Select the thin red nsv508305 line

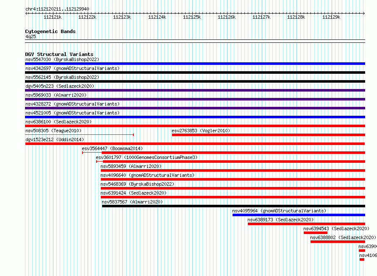click(x=79, y=135)
